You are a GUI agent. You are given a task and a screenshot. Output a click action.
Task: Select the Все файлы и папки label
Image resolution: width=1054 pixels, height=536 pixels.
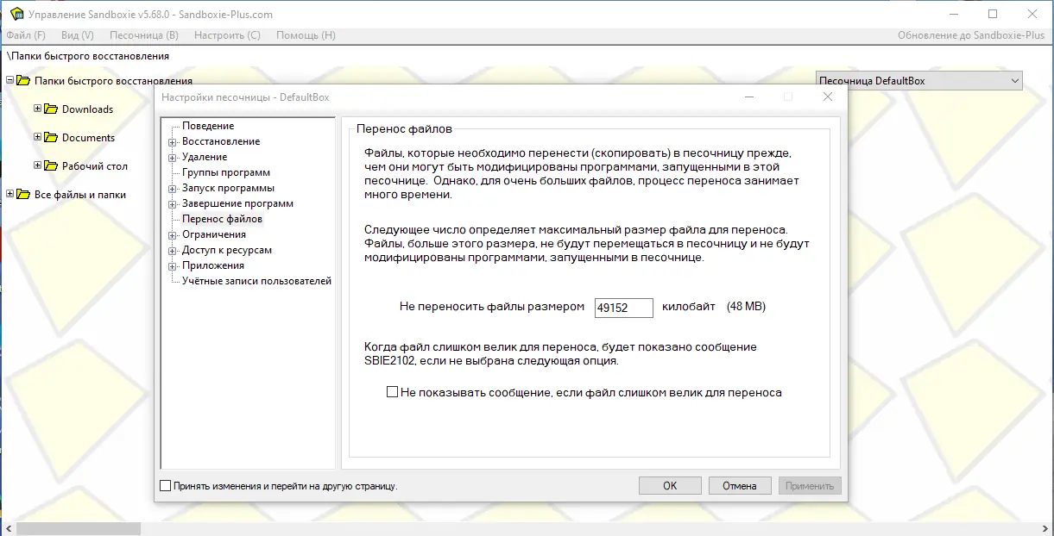(80, 195)
